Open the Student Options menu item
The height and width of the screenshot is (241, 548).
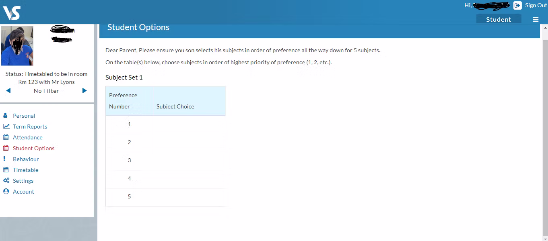33,148
